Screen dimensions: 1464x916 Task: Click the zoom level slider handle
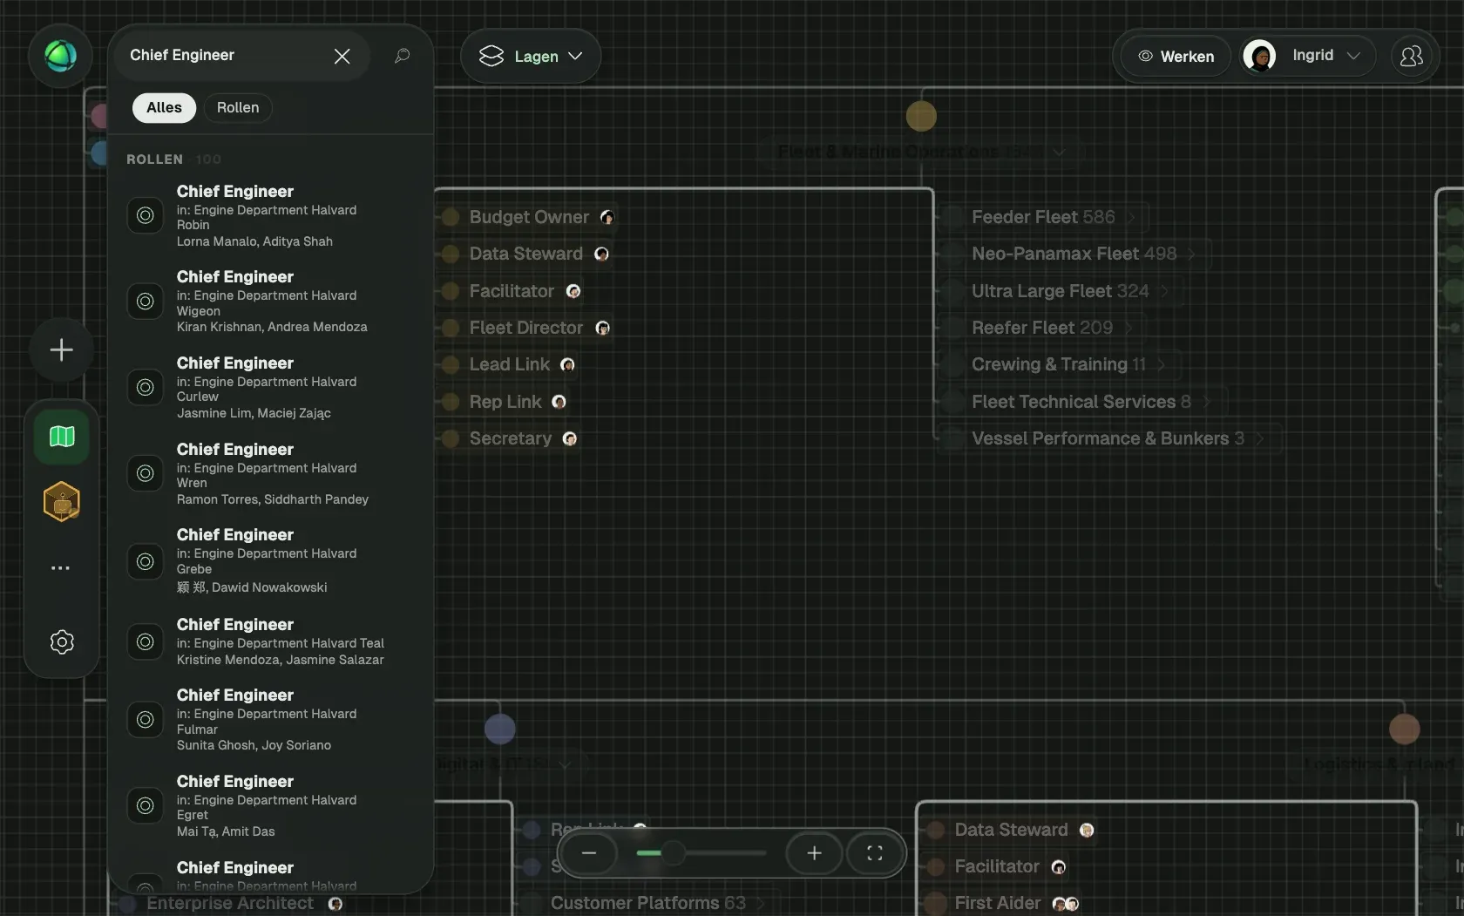coord(673,853)
